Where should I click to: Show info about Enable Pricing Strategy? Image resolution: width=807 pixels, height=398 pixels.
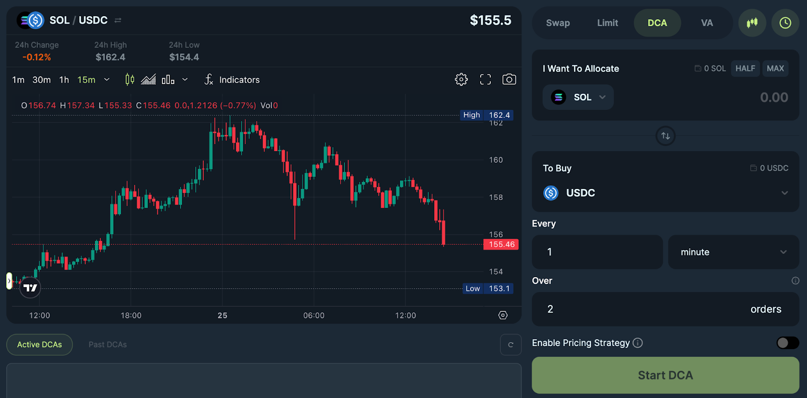(638, 343)
